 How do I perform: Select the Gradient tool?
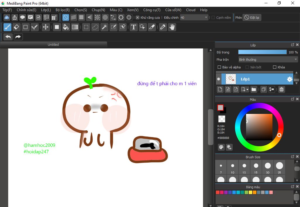[x=75, y=27]
